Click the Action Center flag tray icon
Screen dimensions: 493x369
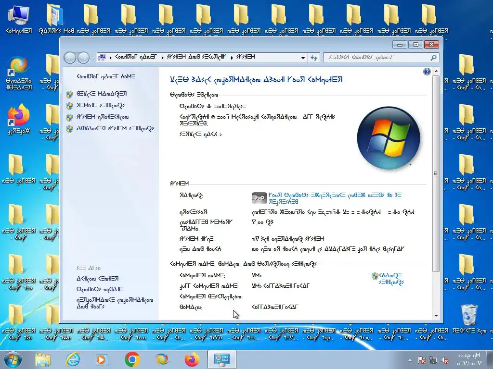[422, 360]
